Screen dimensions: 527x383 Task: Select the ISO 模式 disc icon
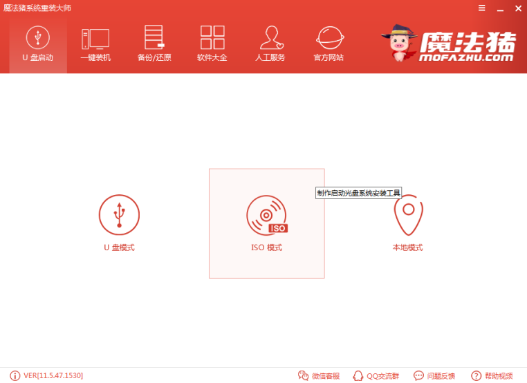[267, 215]
